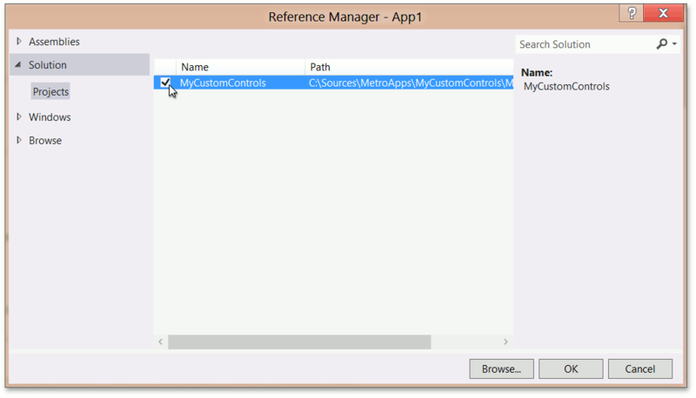Confirm with the OK button
This screenshot has height=398, width=696.
click(571, 368)
